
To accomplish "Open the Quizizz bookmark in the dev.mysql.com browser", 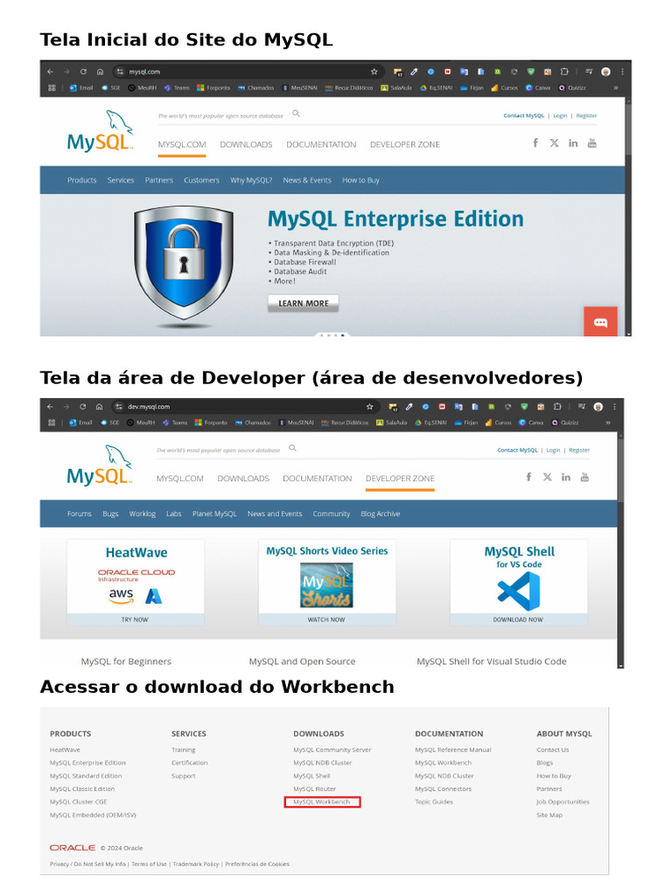I will tap(565, 423).
